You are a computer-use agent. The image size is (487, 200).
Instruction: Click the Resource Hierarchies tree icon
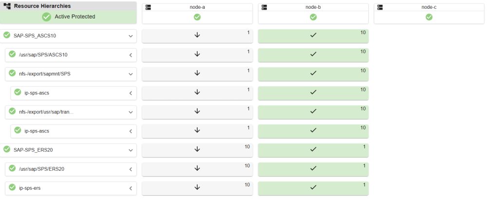click(7, 6)
